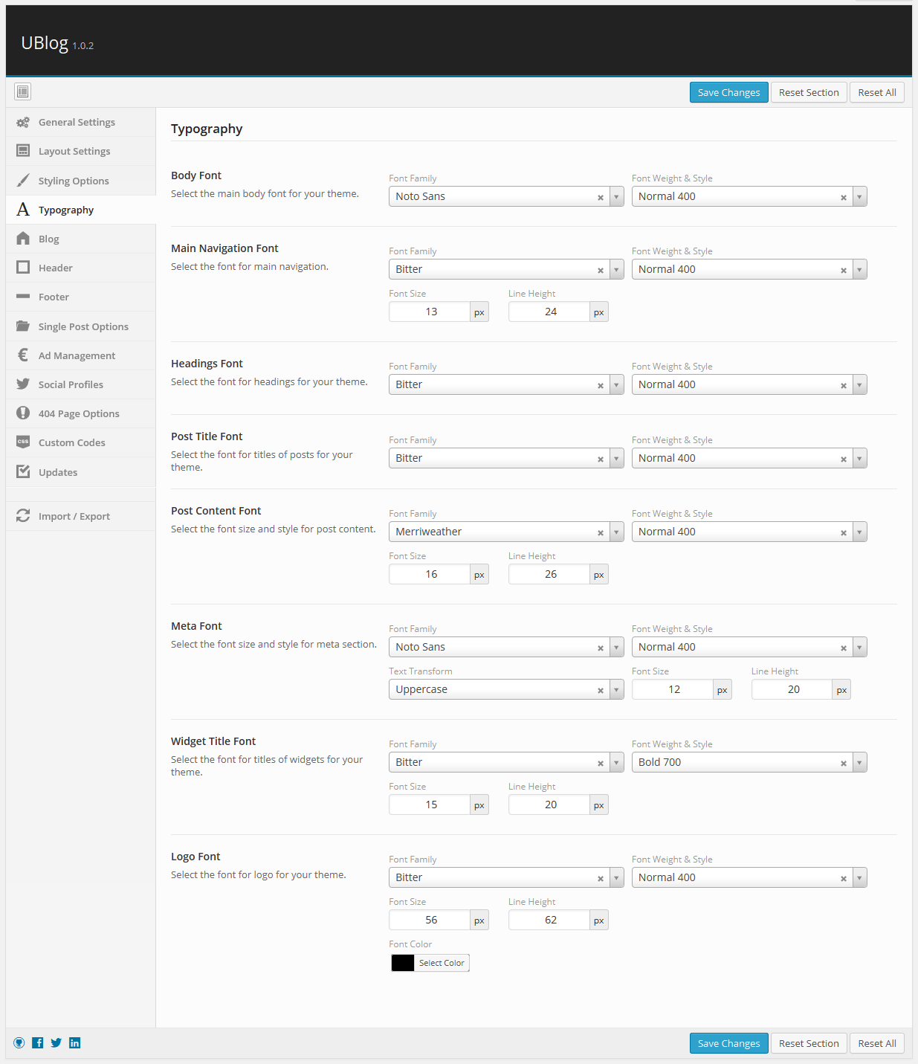Click the expand-all sections icon in toolbar

point(23,91)
